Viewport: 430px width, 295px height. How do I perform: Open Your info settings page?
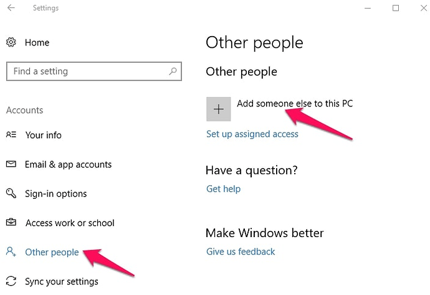(x=44, y=135)
